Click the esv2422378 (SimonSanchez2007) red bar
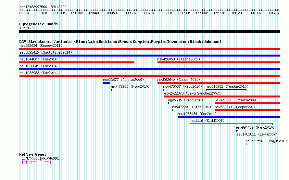289x180 pixels. pyautogui.click(x=222, y=96)
